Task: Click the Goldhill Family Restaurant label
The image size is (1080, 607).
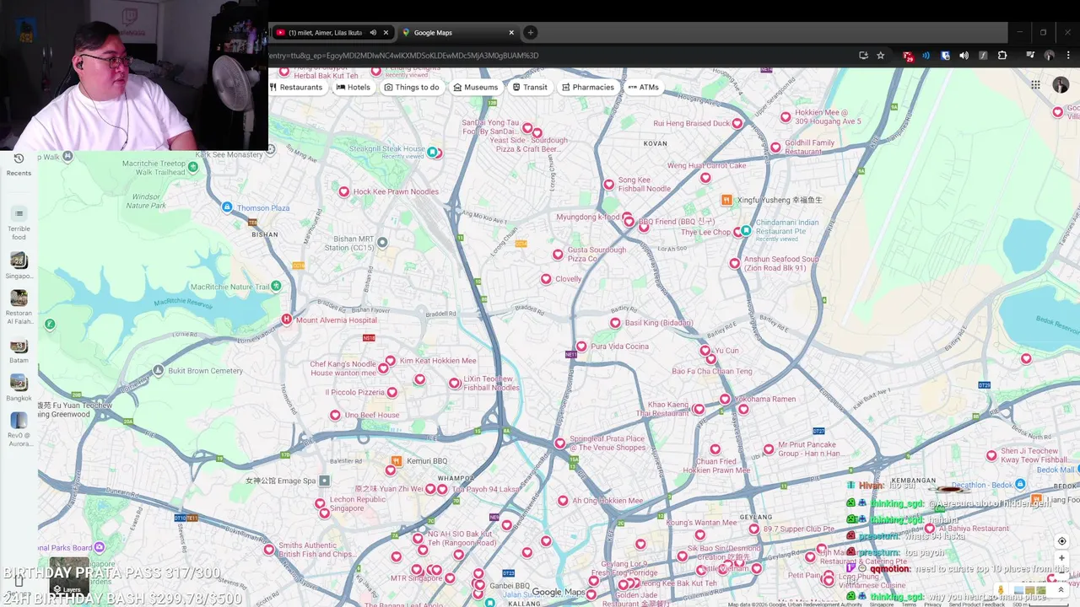Action: point(810,147)
